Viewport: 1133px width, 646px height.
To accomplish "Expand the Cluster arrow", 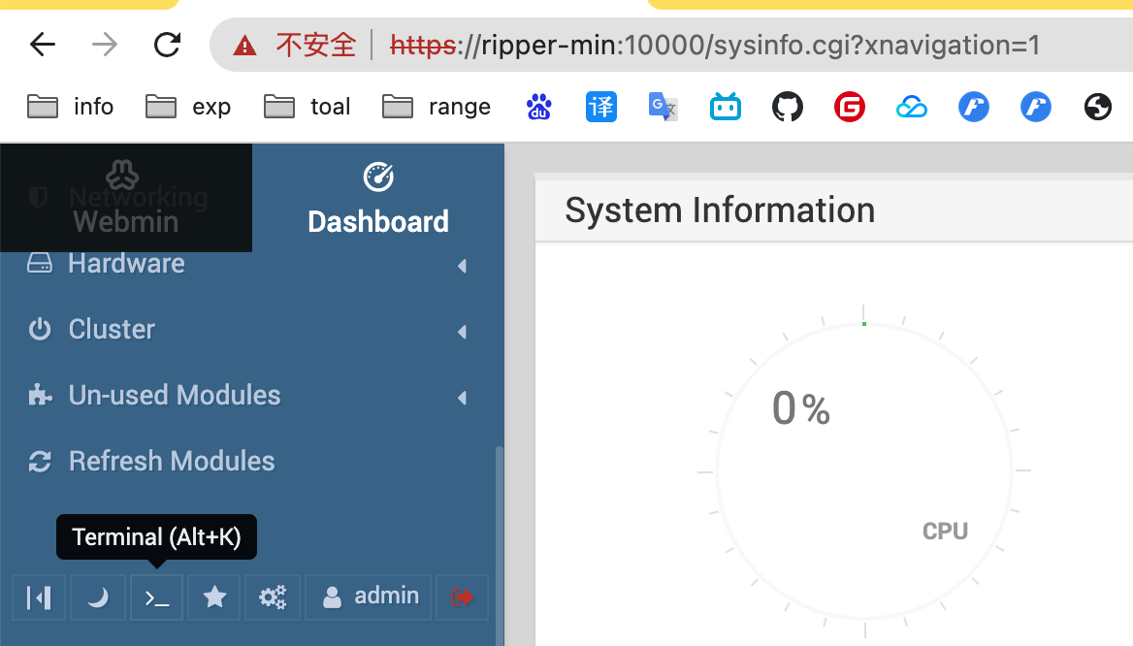I will point(462,332).
